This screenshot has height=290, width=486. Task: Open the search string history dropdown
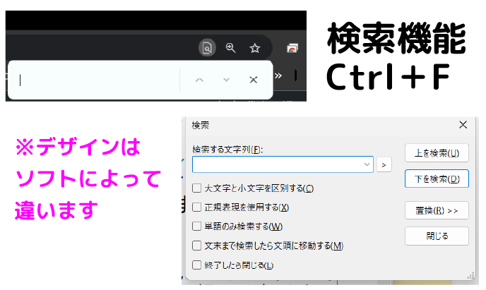coord(367,164)
